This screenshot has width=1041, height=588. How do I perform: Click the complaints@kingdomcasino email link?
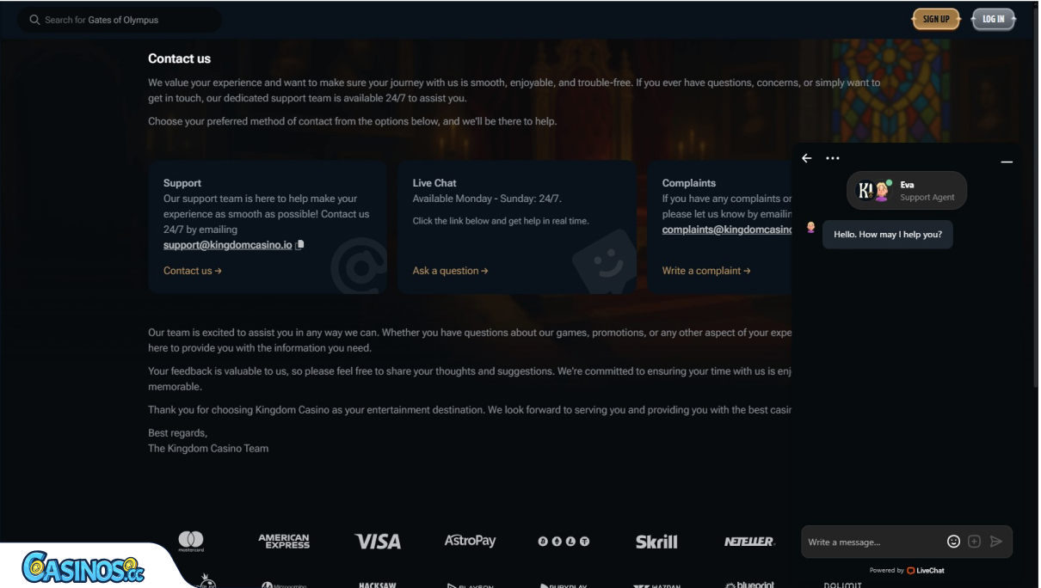click(x=727, y=230)
